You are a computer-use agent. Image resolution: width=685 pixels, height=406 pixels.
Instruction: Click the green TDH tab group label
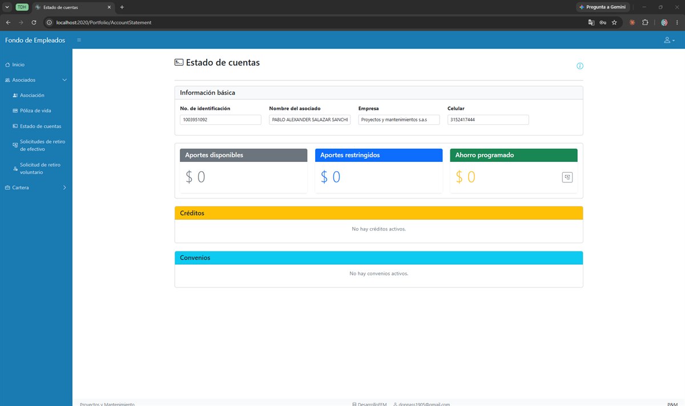(22, 7)
